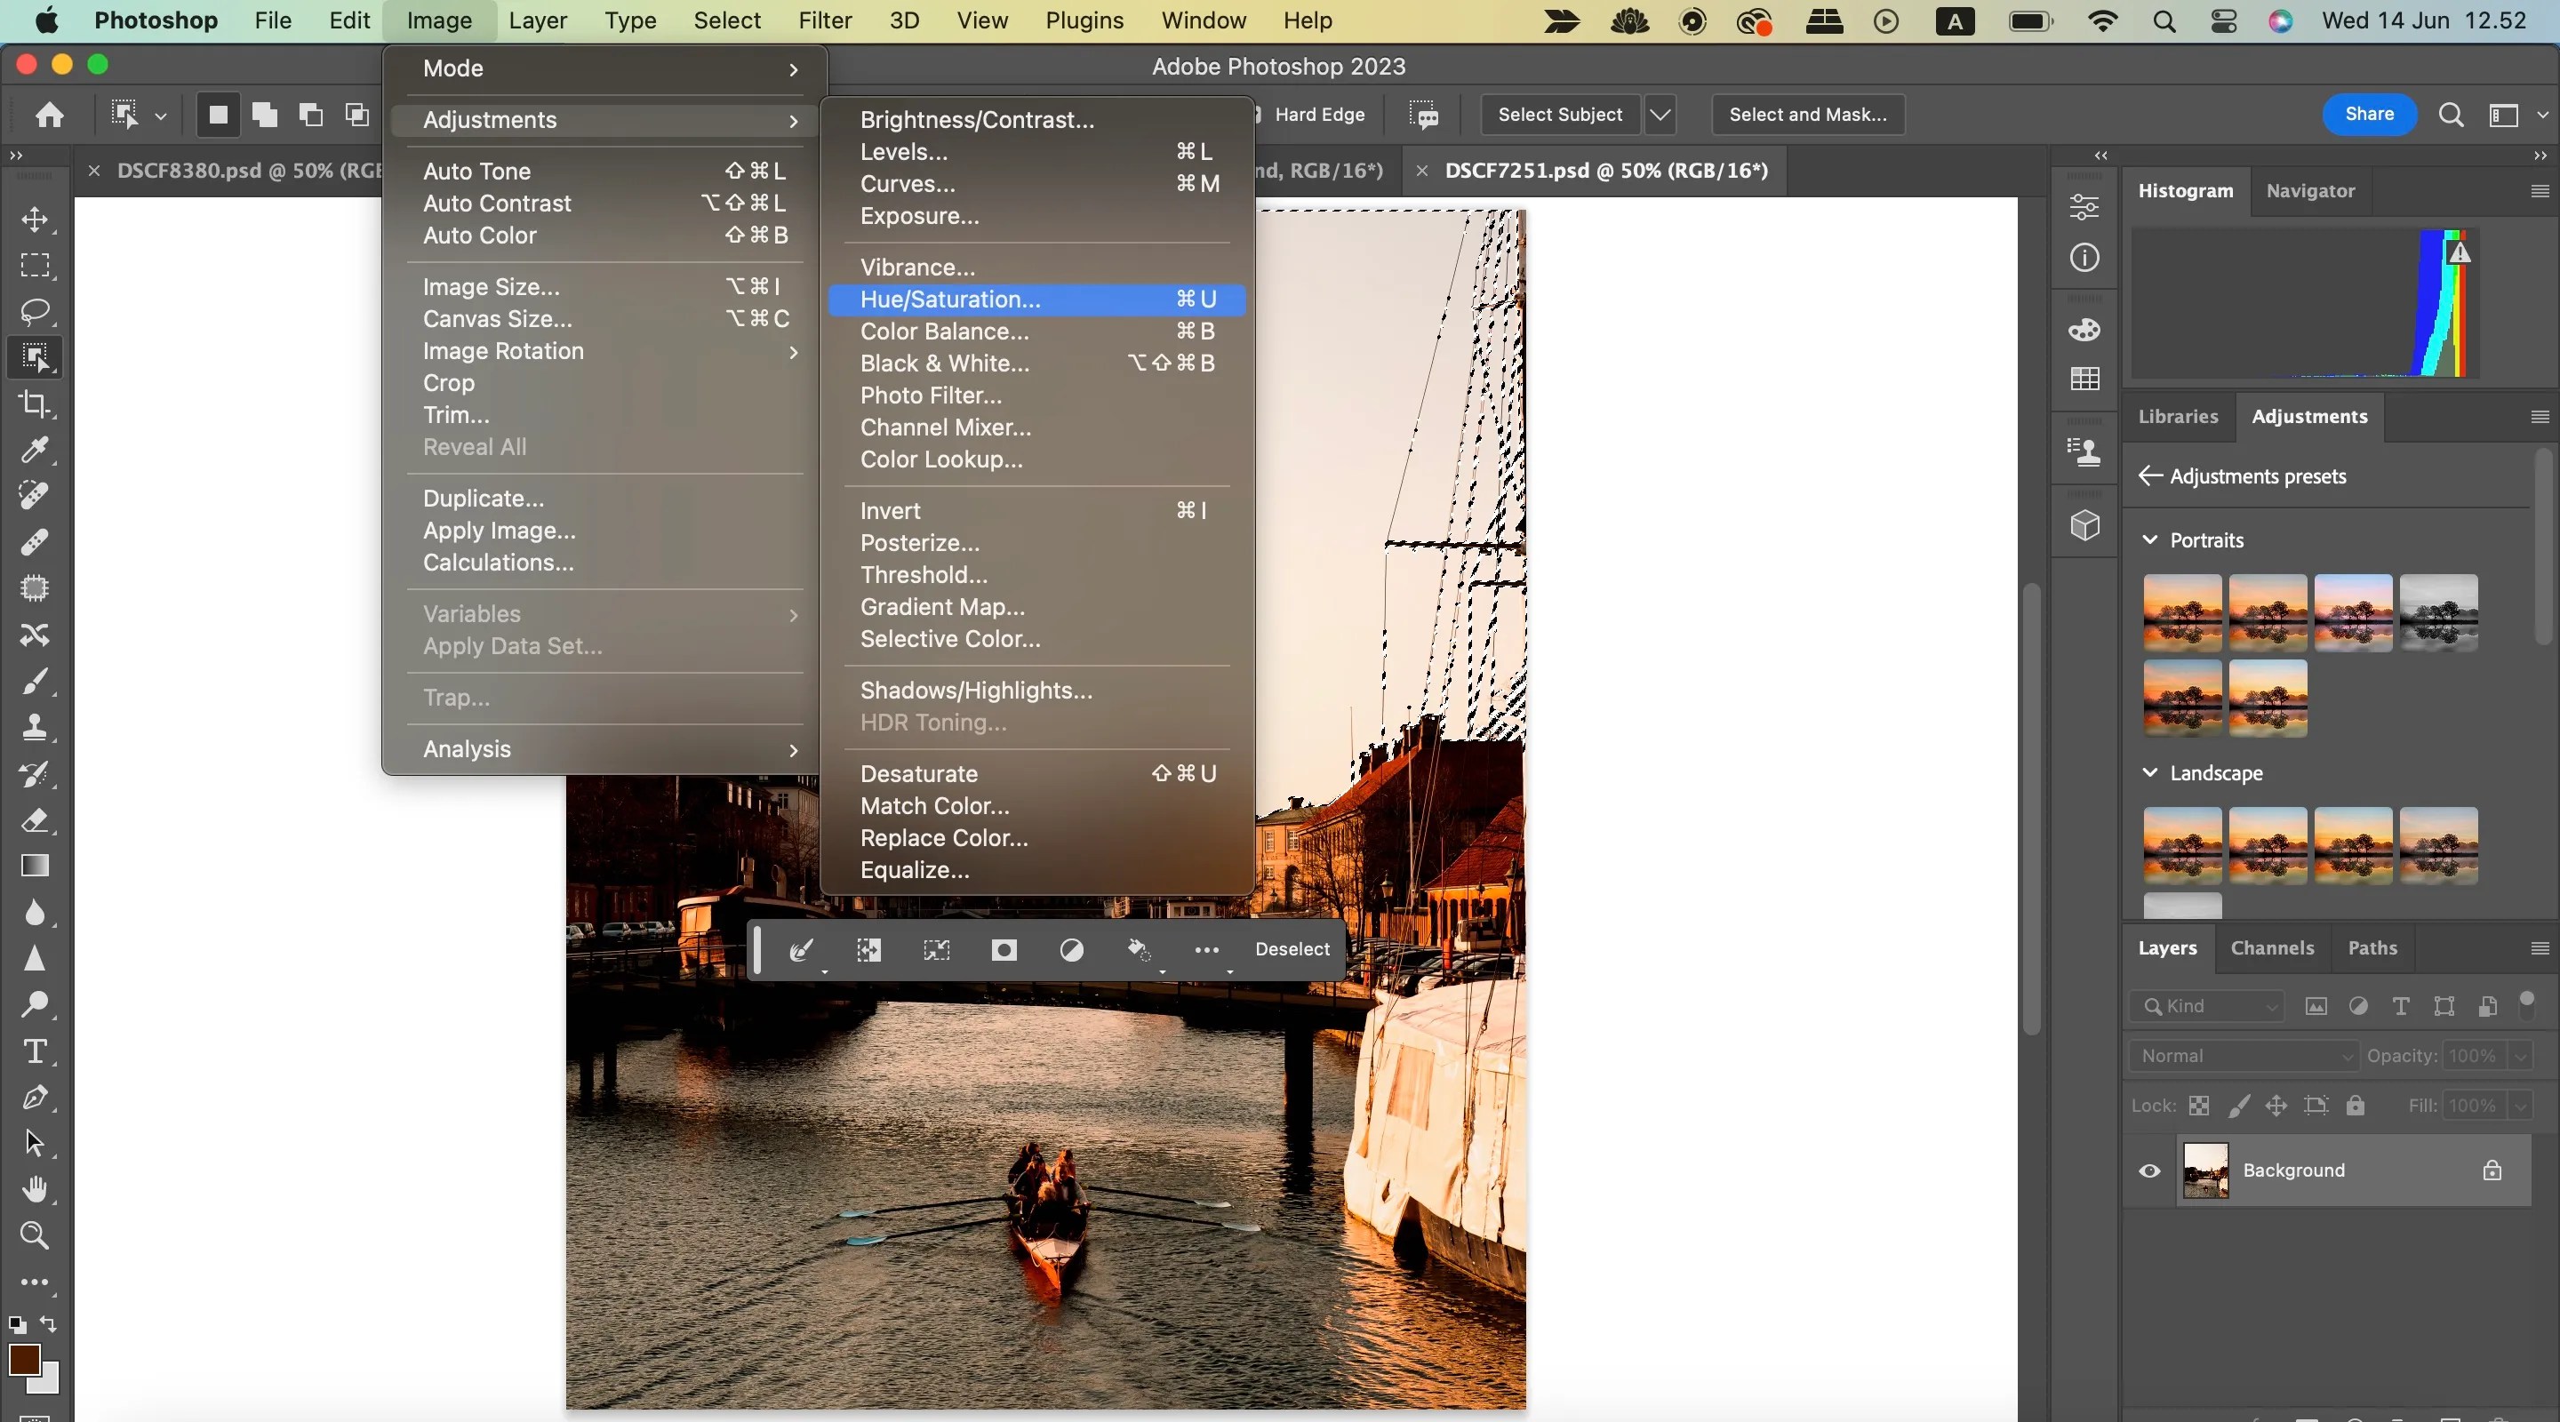Choose Curves from the Adjustments submenu
2560x1422 pixels.
point(1036,184)
